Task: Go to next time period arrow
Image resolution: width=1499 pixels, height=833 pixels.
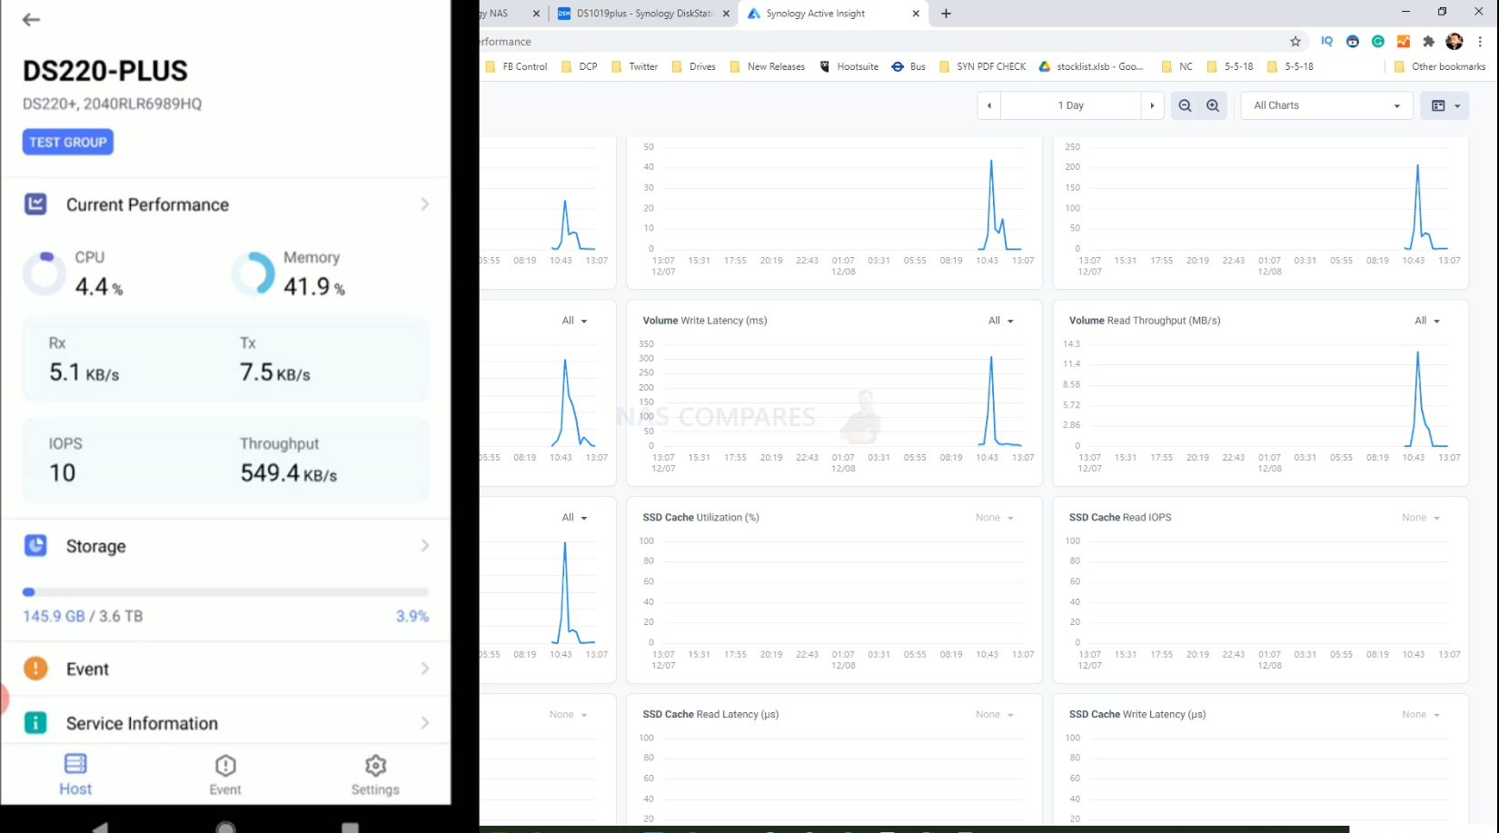Action: click(1152, 105)
